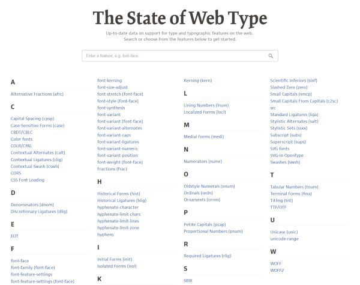Open the COLR/CPAL link
The width and height of the screenshot is (360, 285).
tap(22, 146)
